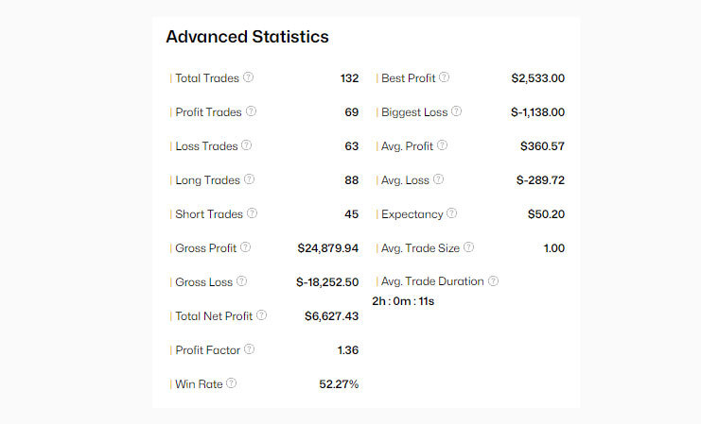This screenshot has width=701, height=424.
Task: Click the Short Trades help icon
Action: click(x=253, y=213)
